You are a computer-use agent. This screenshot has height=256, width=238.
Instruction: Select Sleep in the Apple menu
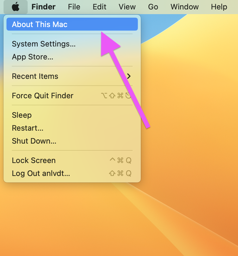click(72, 115)
